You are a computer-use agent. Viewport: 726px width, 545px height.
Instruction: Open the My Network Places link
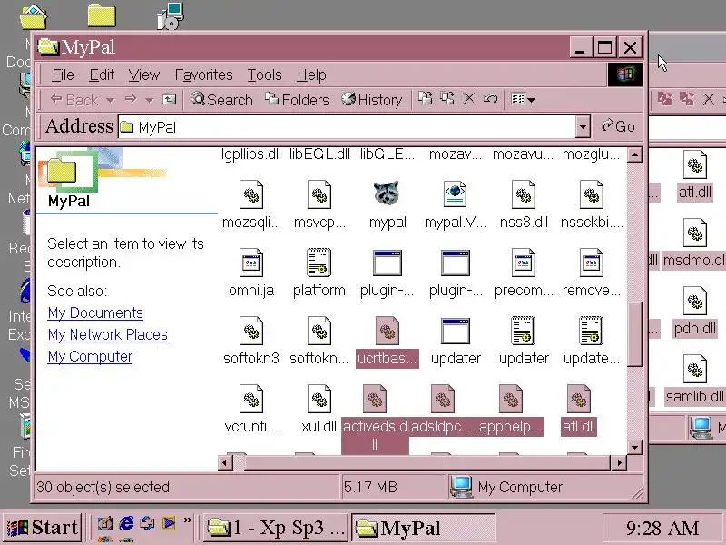tap(107, 334)
